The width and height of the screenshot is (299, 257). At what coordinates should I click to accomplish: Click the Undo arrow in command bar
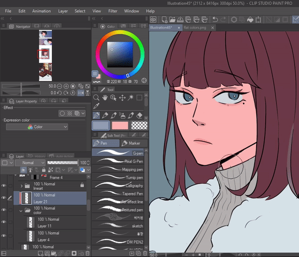[x=215, y=20]
